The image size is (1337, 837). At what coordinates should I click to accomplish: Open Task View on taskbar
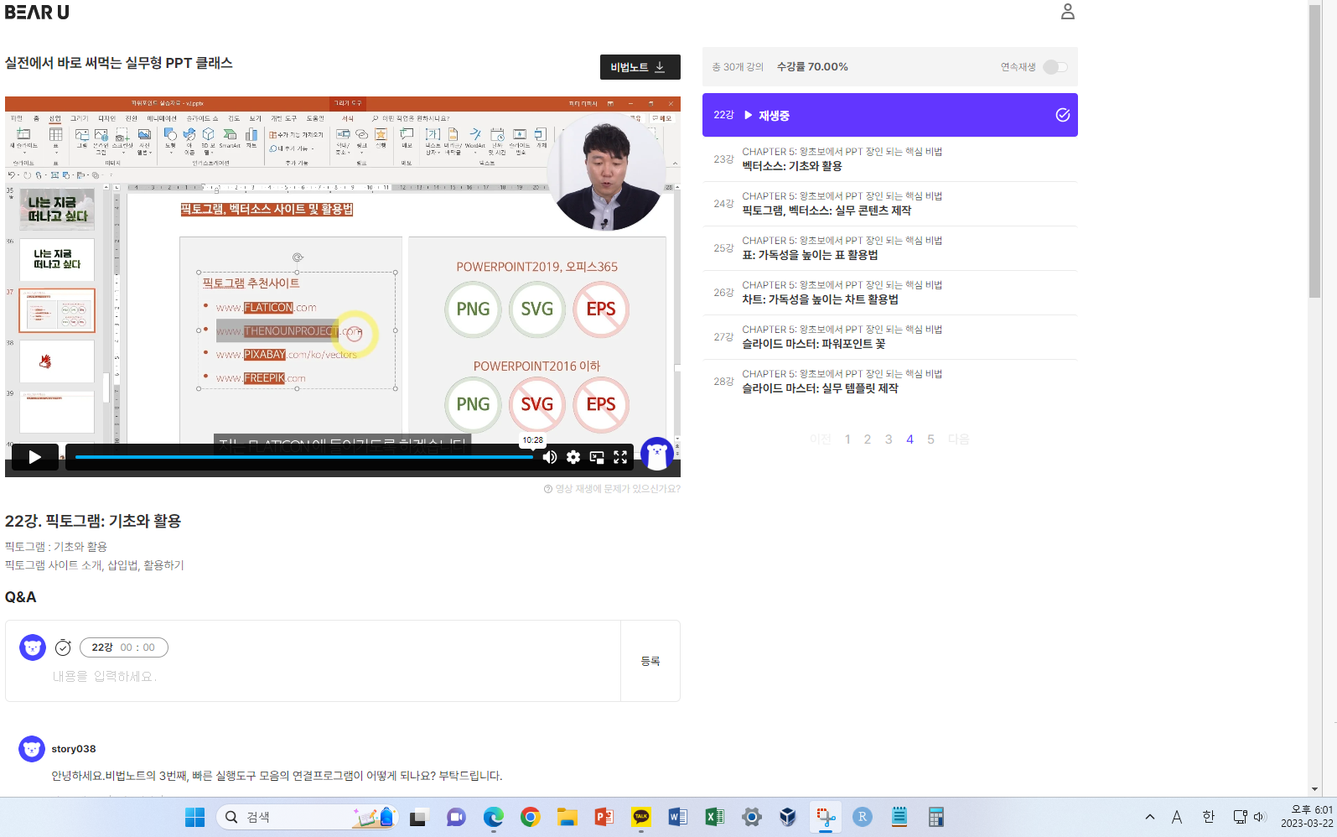coord(418,817)
